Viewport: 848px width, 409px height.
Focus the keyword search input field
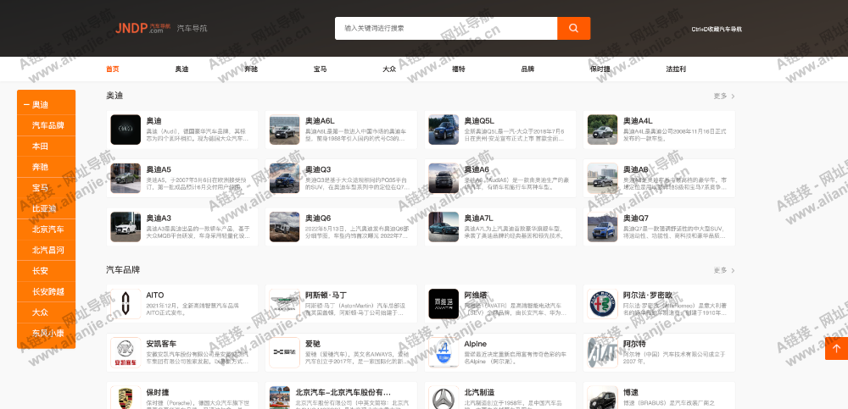click(x=446, y=28)
